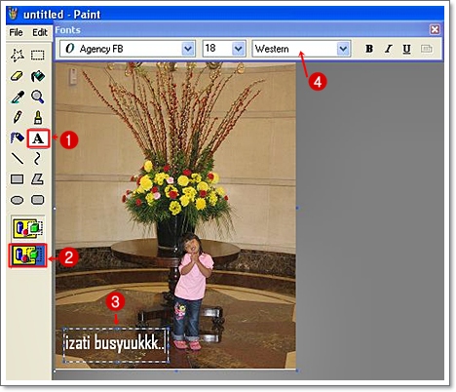
Task: Select the Airbrush spray tool
Action: pyautogui.click(x=17, y=137)
